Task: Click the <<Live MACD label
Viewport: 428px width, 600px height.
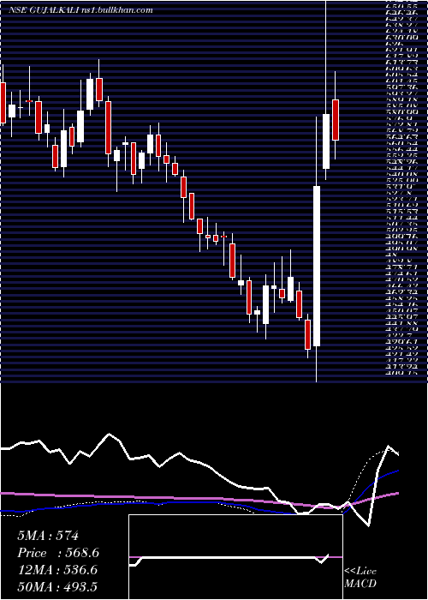Action: click(360, 579)
